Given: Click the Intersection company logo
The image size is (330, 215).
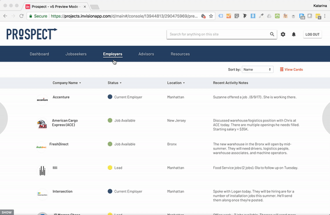Looking at the screenshot, I should coord(42,194).
